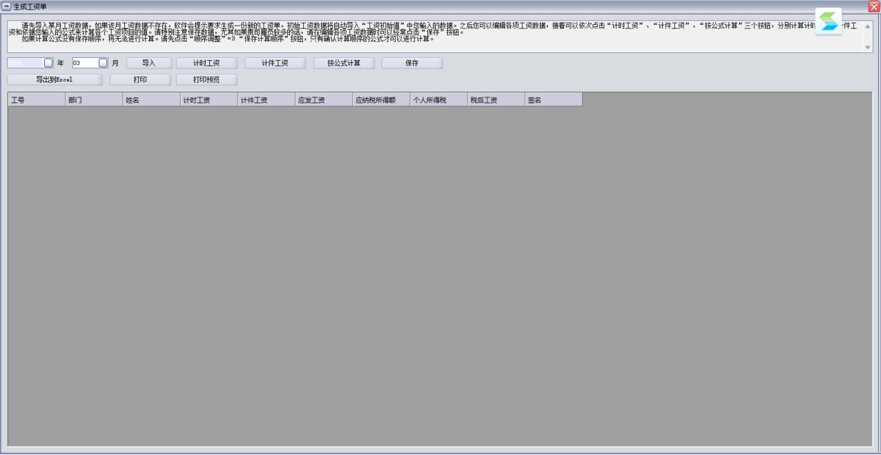The height and width of the screenshot is (455, 881).
Task: Click the window system menu icon beside 生成工资单
Action: pyautogui.click(x=7, y=6)
